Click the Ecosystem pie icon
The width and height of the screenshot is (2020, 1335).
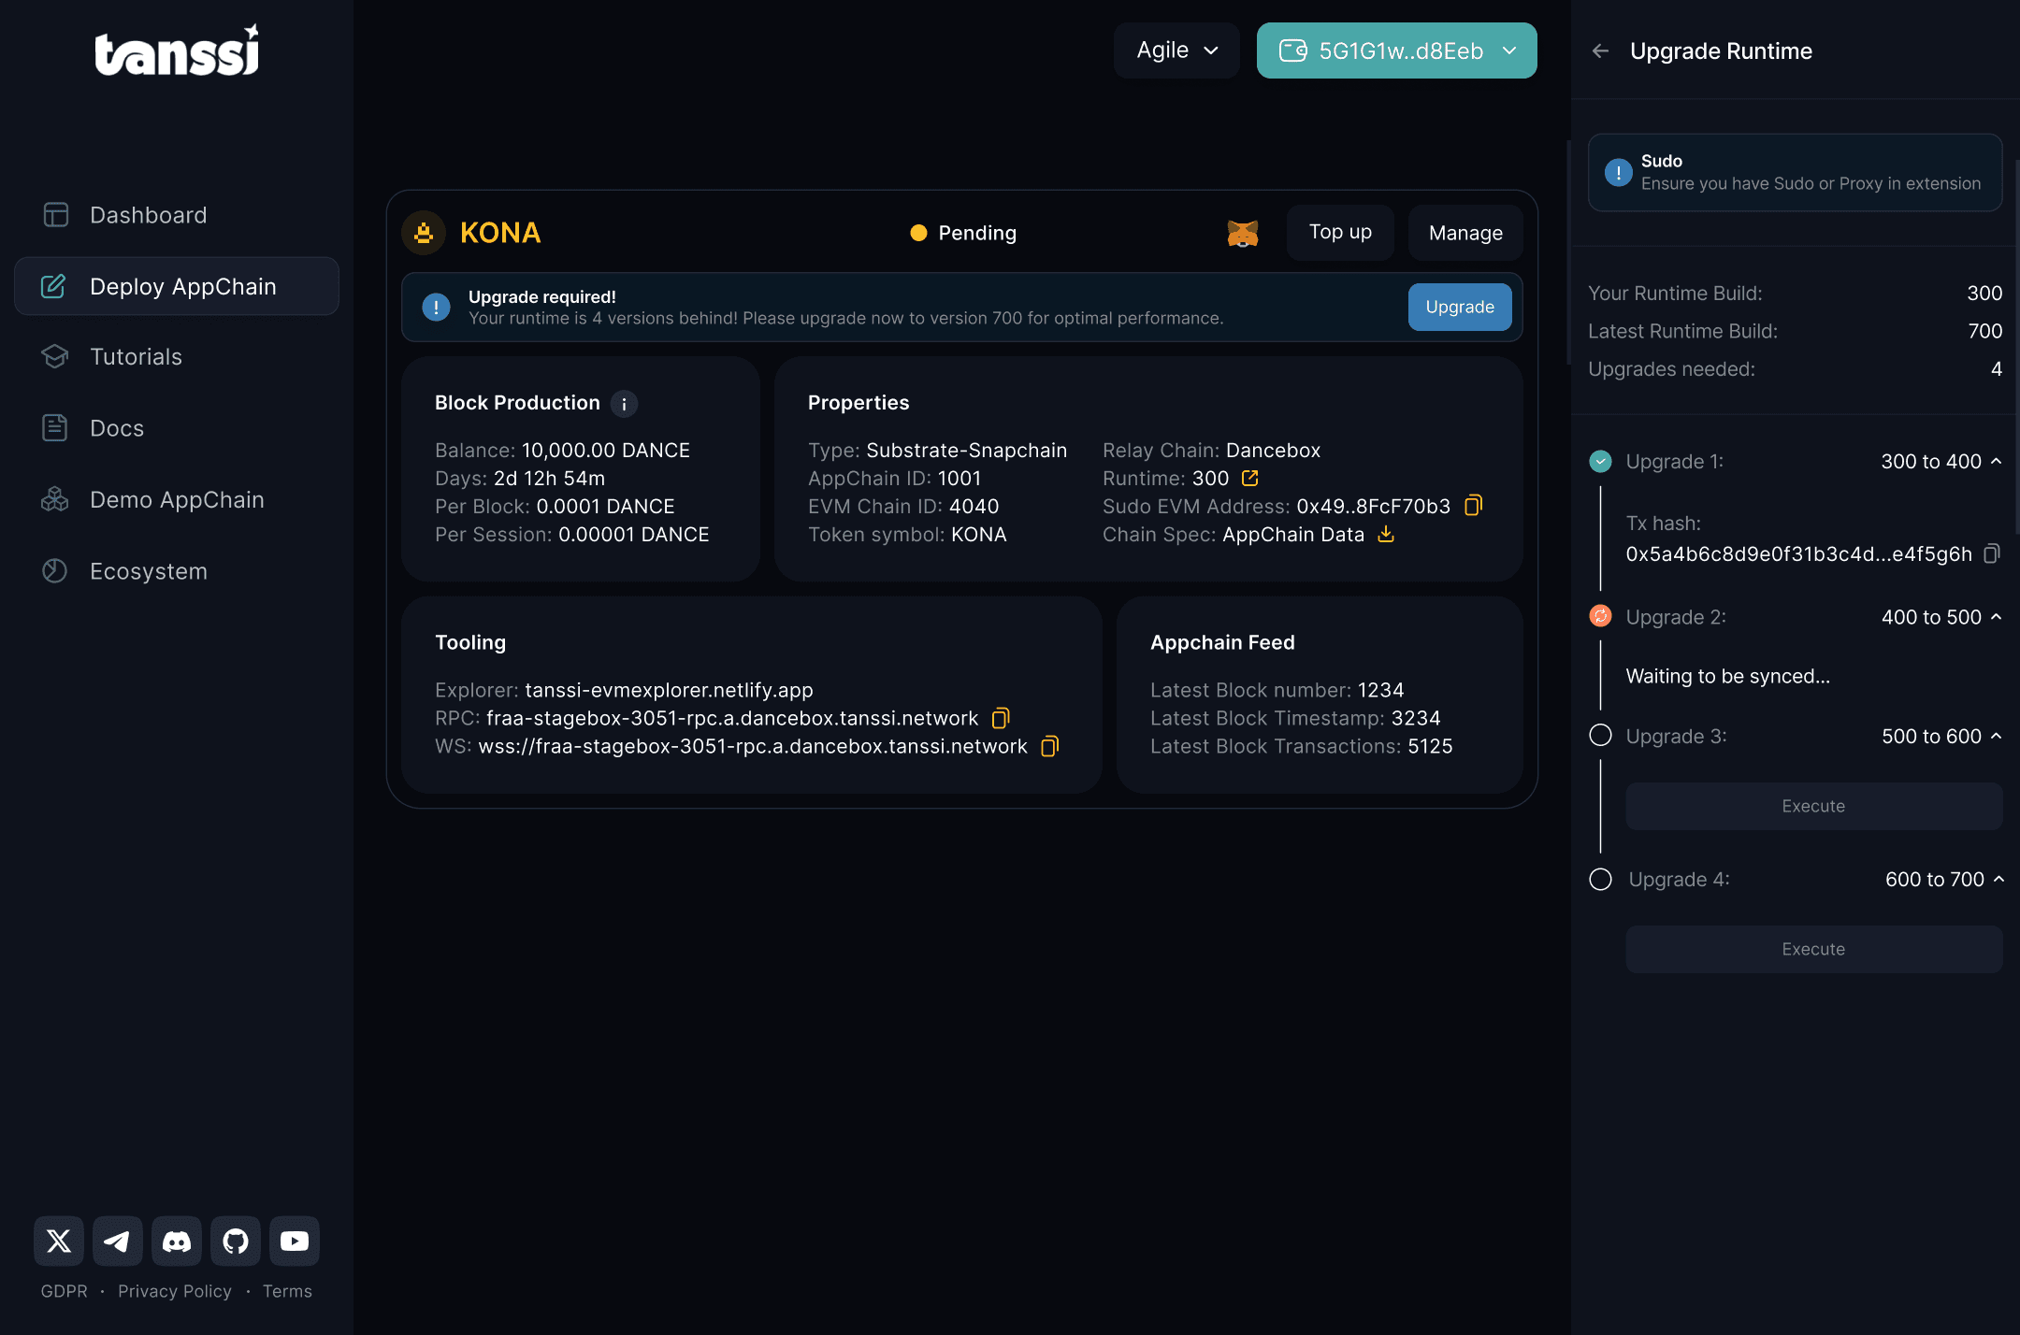[x=55, y=570]
